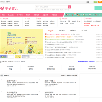This screenshot has width=102, height=102.
Task: Open the red 积分充值 link
Action: 87,24
